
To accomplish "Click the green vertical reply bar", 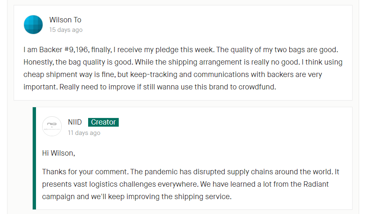I will click(x=34, y=158).
